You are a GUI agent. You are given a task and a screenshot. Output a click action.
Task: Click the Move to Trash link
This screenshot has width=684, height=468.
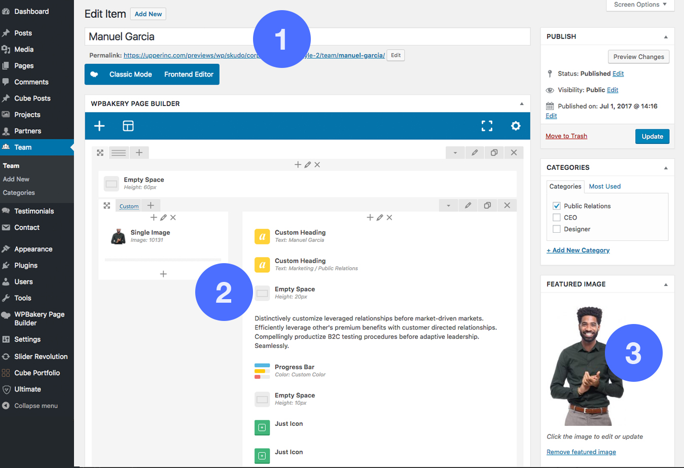pos(566,136)
